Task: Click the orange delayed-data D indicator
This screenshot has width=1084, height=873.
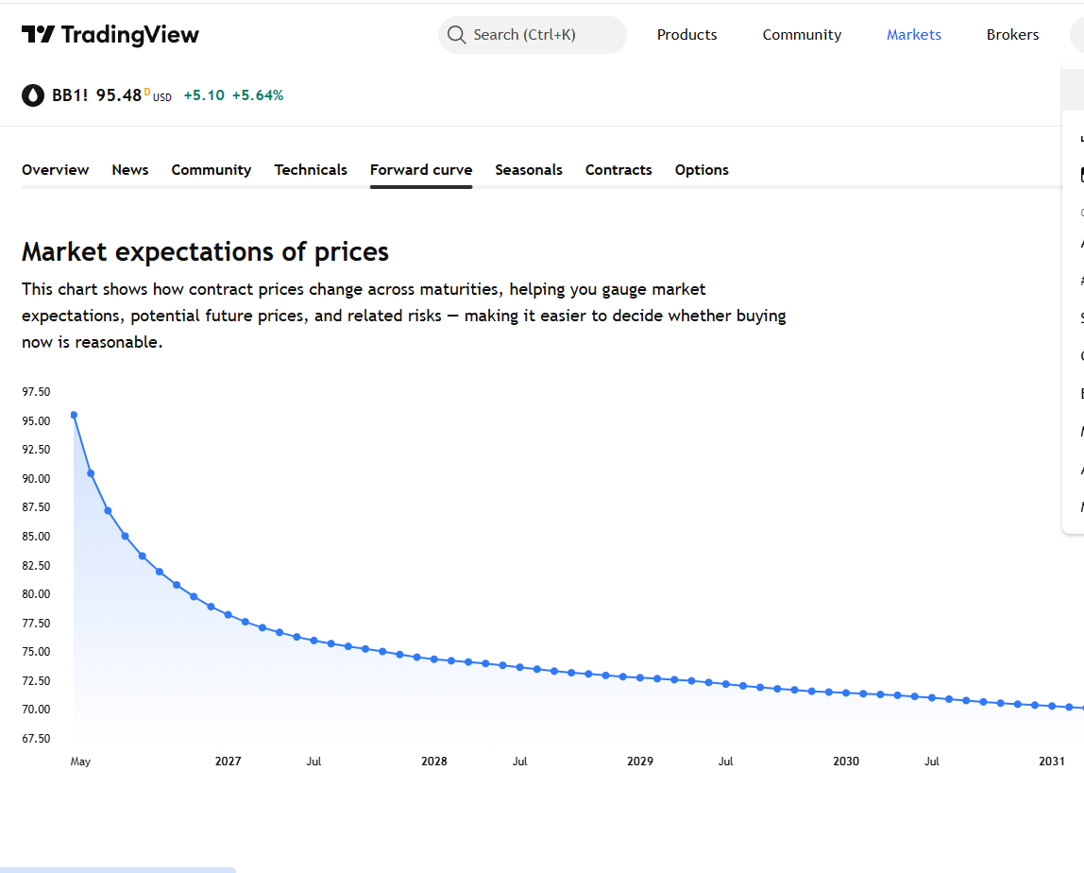Action: point(147,92)
